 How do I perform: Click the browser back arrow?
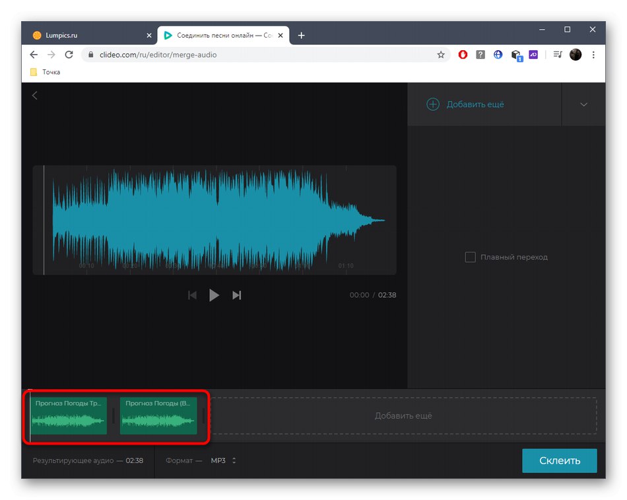point(34,54)
